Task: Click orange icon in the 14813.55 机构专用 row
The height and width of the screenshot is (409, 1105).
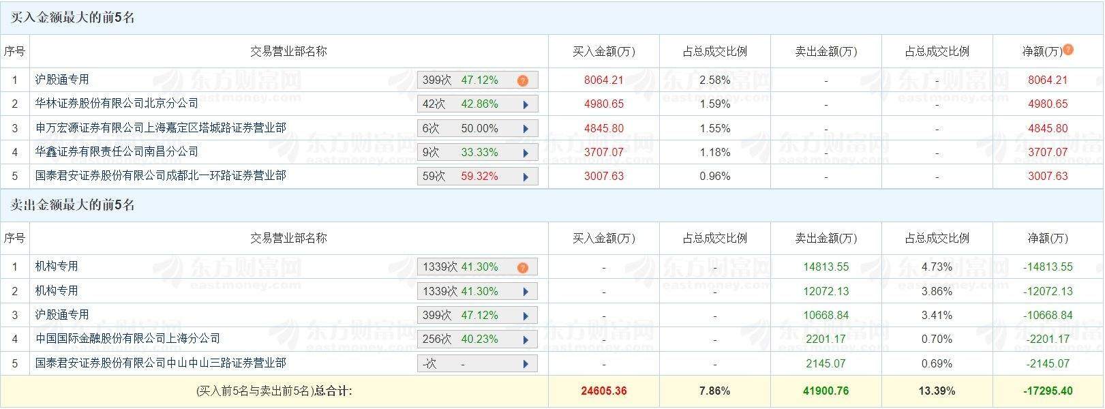Action: pos(523,267)
